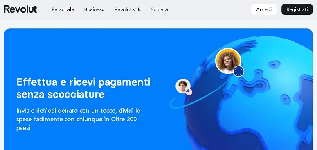Select the Revolut <18 nav item
The width and height of the screenshot is (317, 150).
tap(127, 9)
